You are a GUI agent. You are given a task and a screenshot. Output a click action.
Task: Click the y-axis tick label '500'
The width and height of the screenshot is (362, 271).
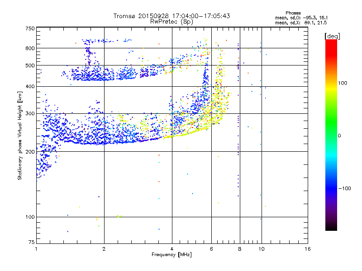(30, 65)
